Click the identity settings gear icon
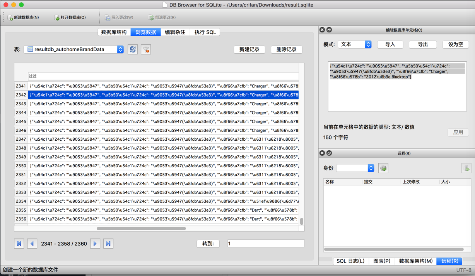475x276 pixels. click(383, 168)
